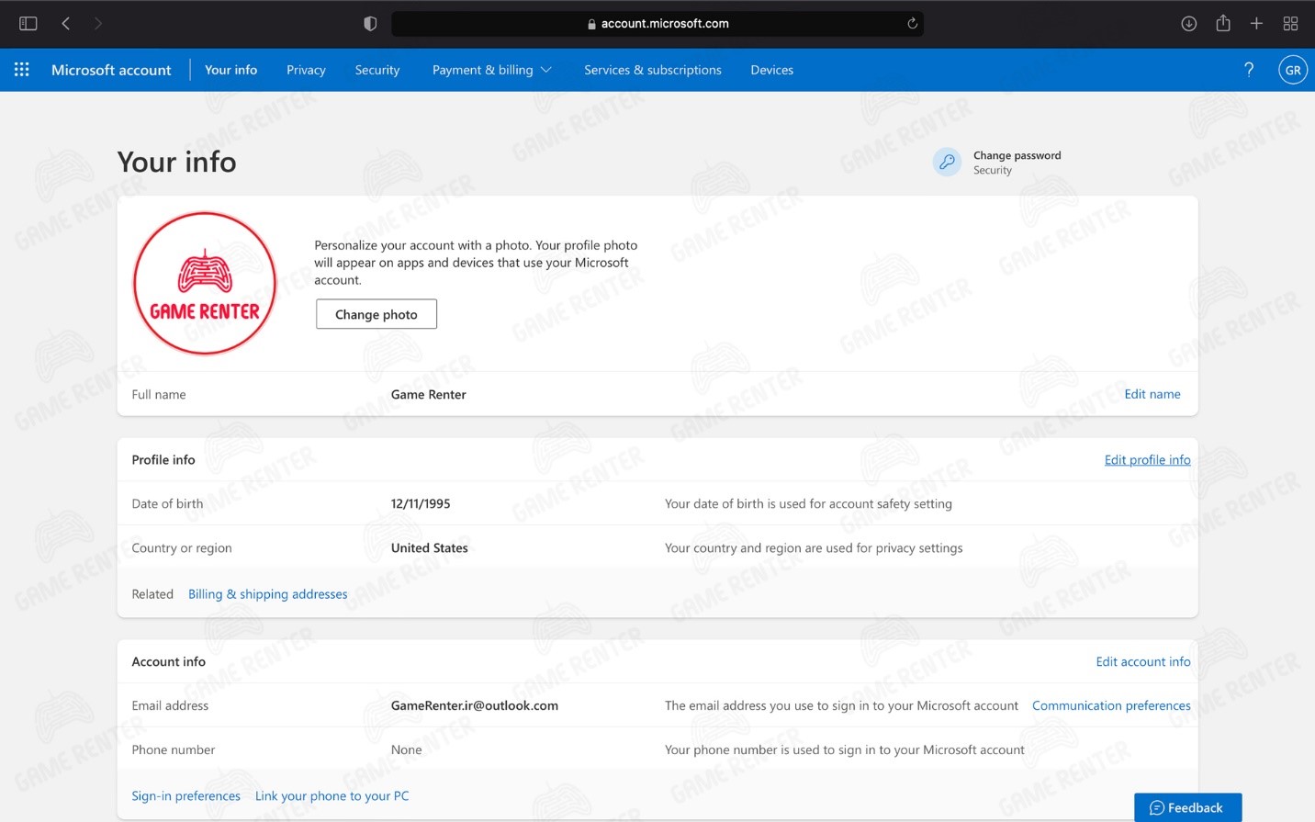This screenshot has width=1315, height=822.
Task: Click Edit account info
Action: click(1142, 661)
